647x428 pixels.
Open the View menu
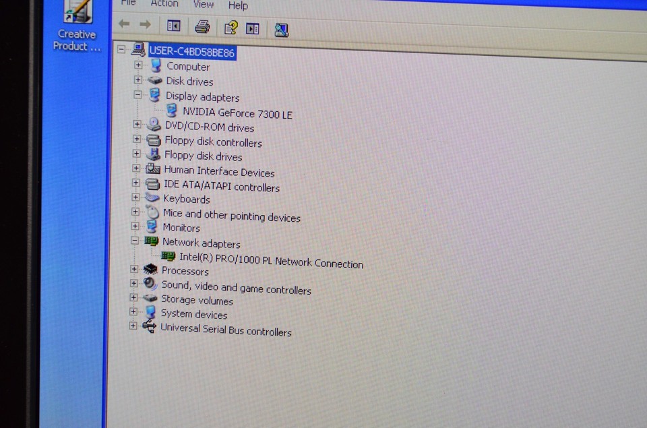point(203,5)
